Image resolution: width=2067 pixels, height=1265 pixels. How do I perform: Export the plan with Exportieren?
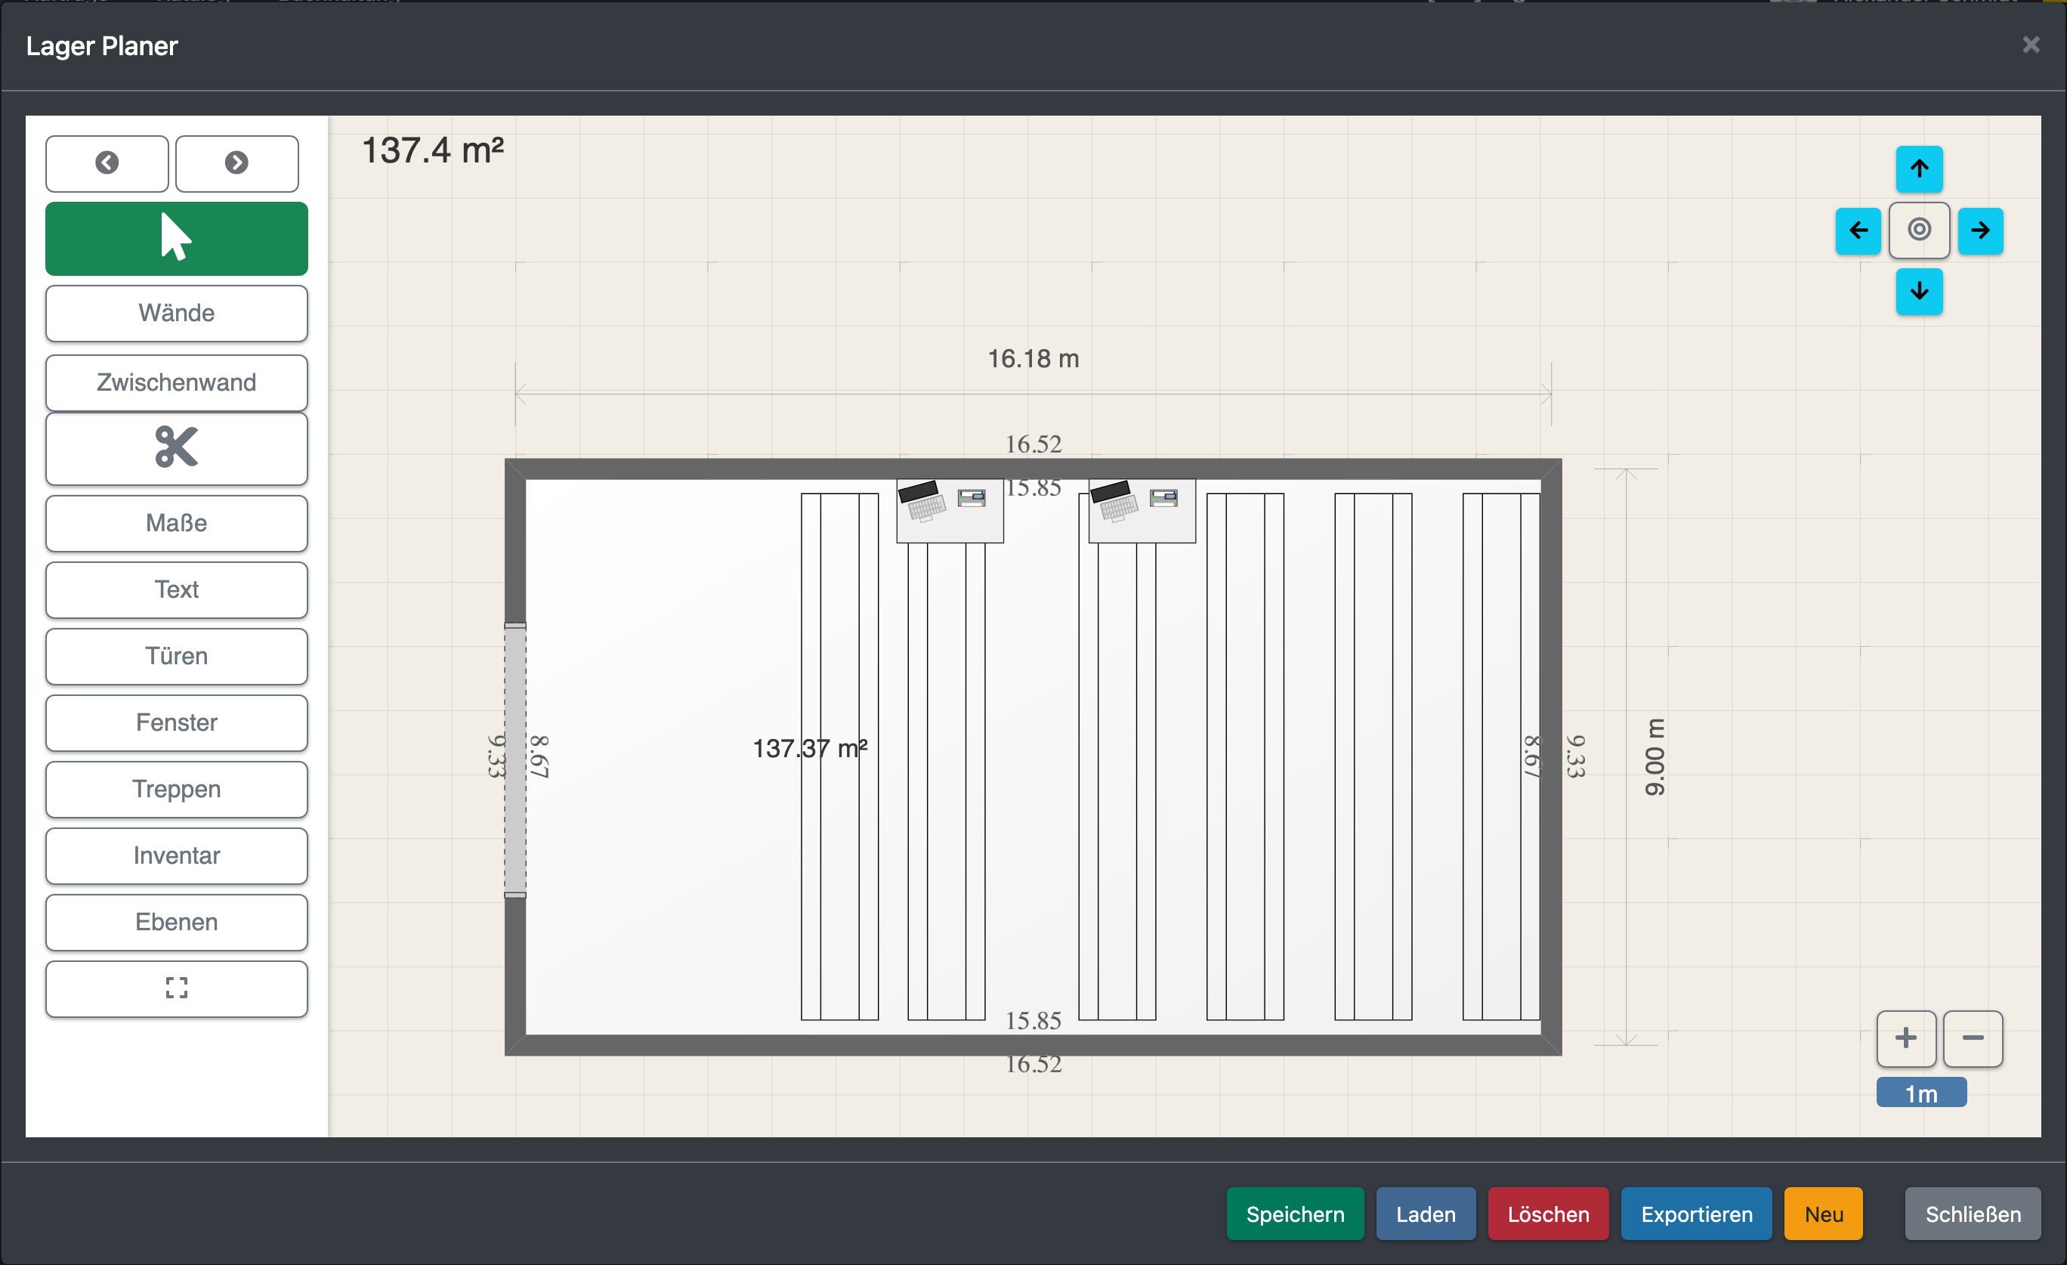[1696, 1213]
